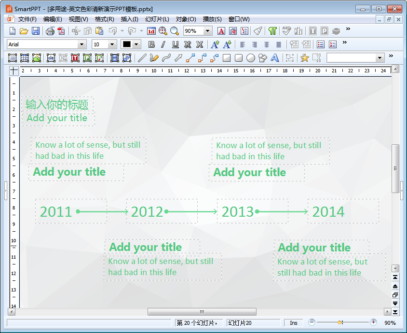The image size is (407, 333).
Task: Expand the standard toolbar overflow chevron
Action: tap(348, 29)
